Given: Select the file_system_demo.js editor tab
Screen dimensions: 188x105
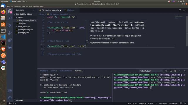Looking at the screenshot, I should [x=50, y=10].
